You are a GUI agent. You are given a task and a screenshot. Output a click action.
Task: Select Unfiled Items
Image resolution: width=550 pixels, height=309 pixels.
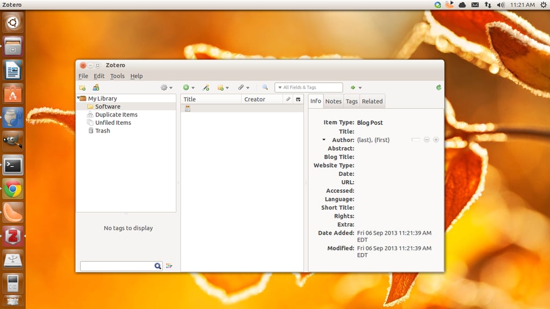tap(113, 123)
